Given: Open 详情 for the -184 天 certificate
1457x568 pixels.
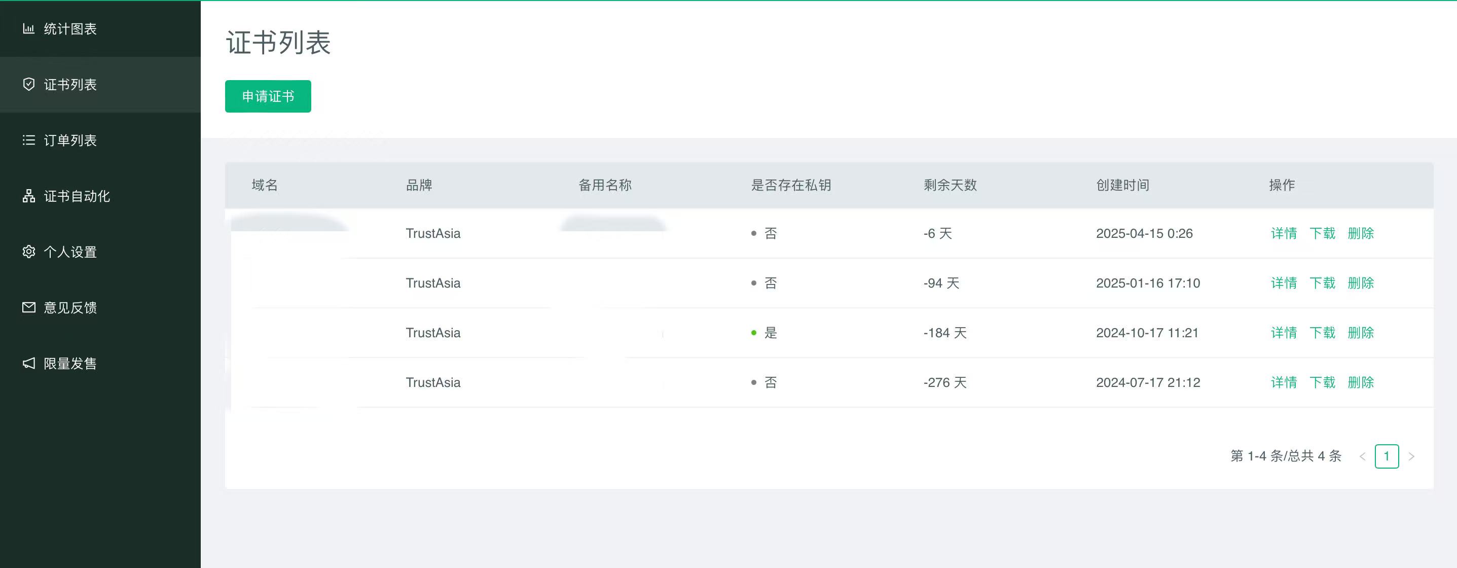Looking at the screenshot, I should 1284,333.
